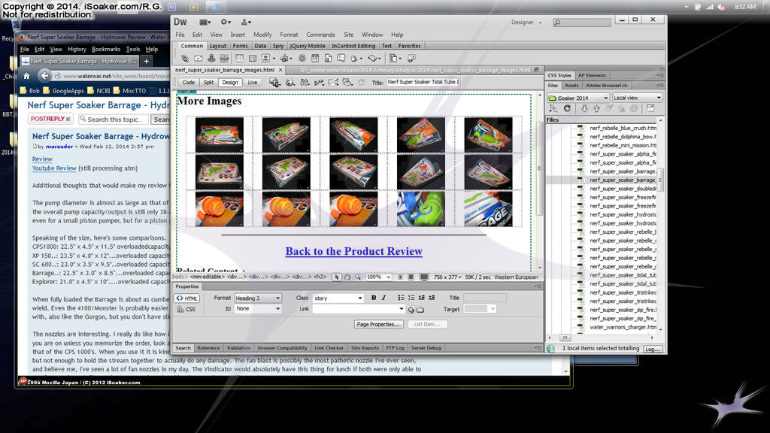Apply unordered list in Properties panel
The height and width of the screenshot is (433, 770).
point(402,298)
